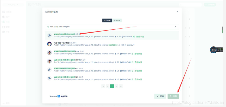This screenshot has width=226, height=107.
Task: Close the install new dependency dialog
Action: click(177, 12)
